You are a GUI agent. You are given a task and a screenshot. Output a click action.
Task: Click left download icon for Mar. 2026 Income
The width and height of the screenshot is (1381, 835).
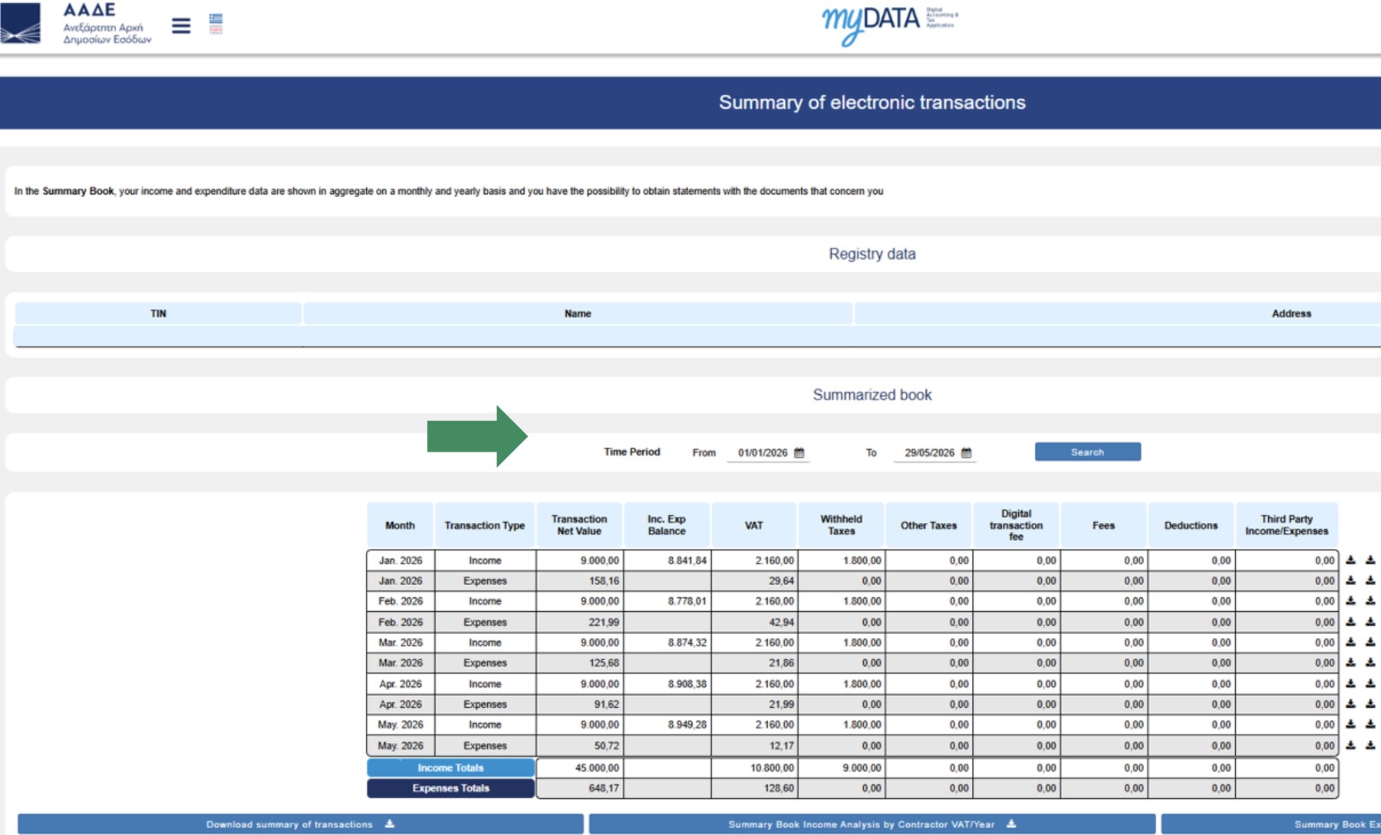click(x=1350, y=643)
